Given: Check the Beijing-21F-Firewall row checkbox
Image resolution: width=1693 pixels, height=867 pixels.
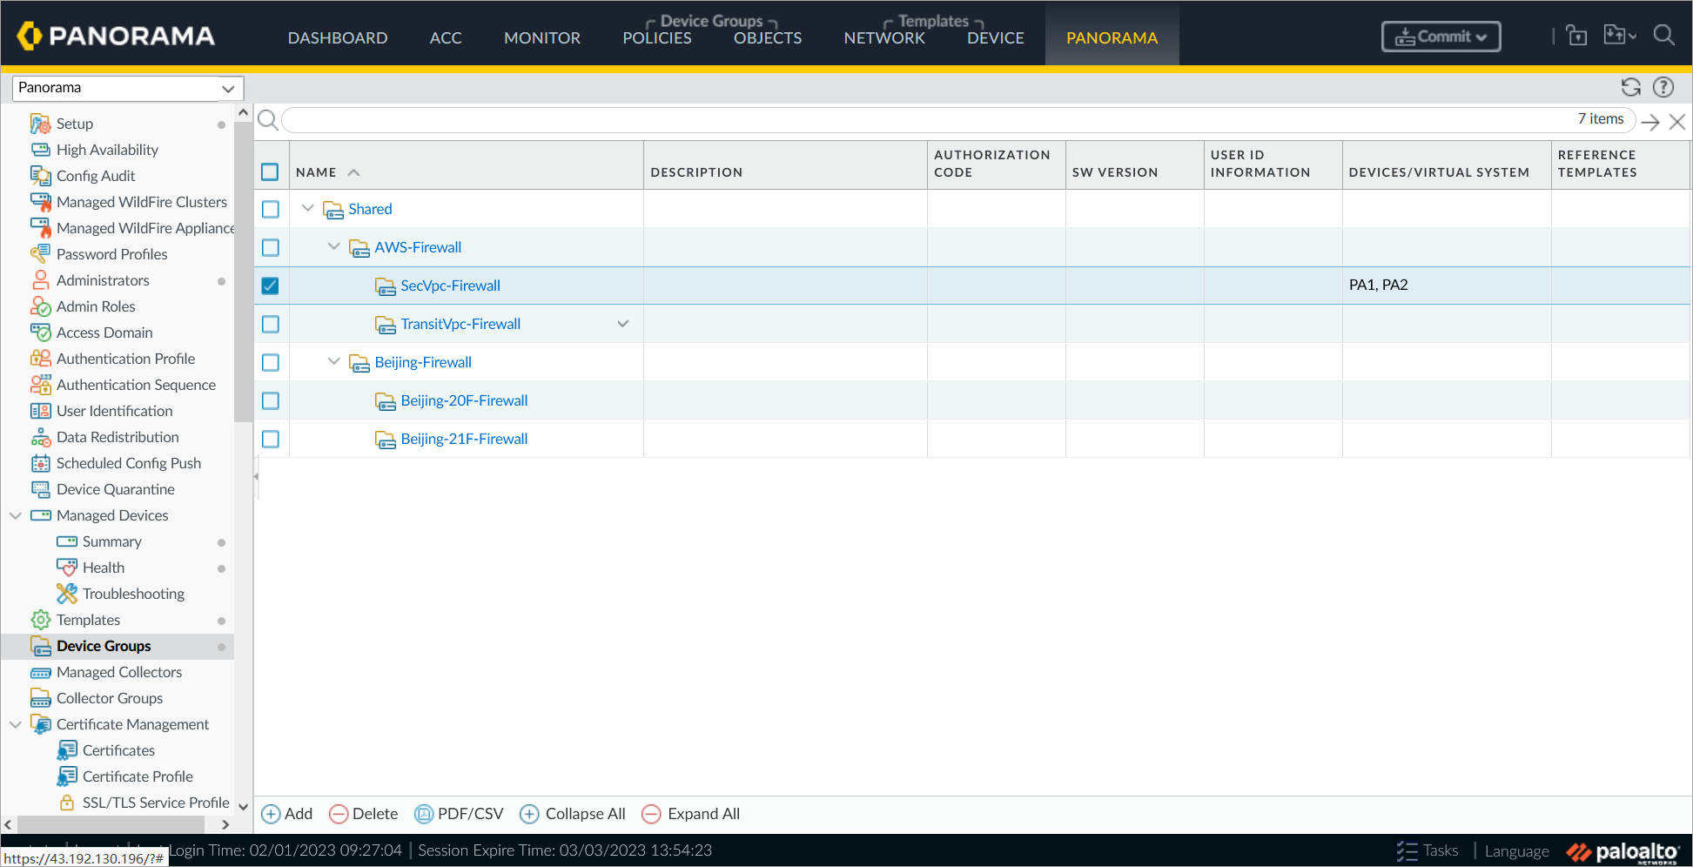Looking at the screenshot, I should point(270,439).
